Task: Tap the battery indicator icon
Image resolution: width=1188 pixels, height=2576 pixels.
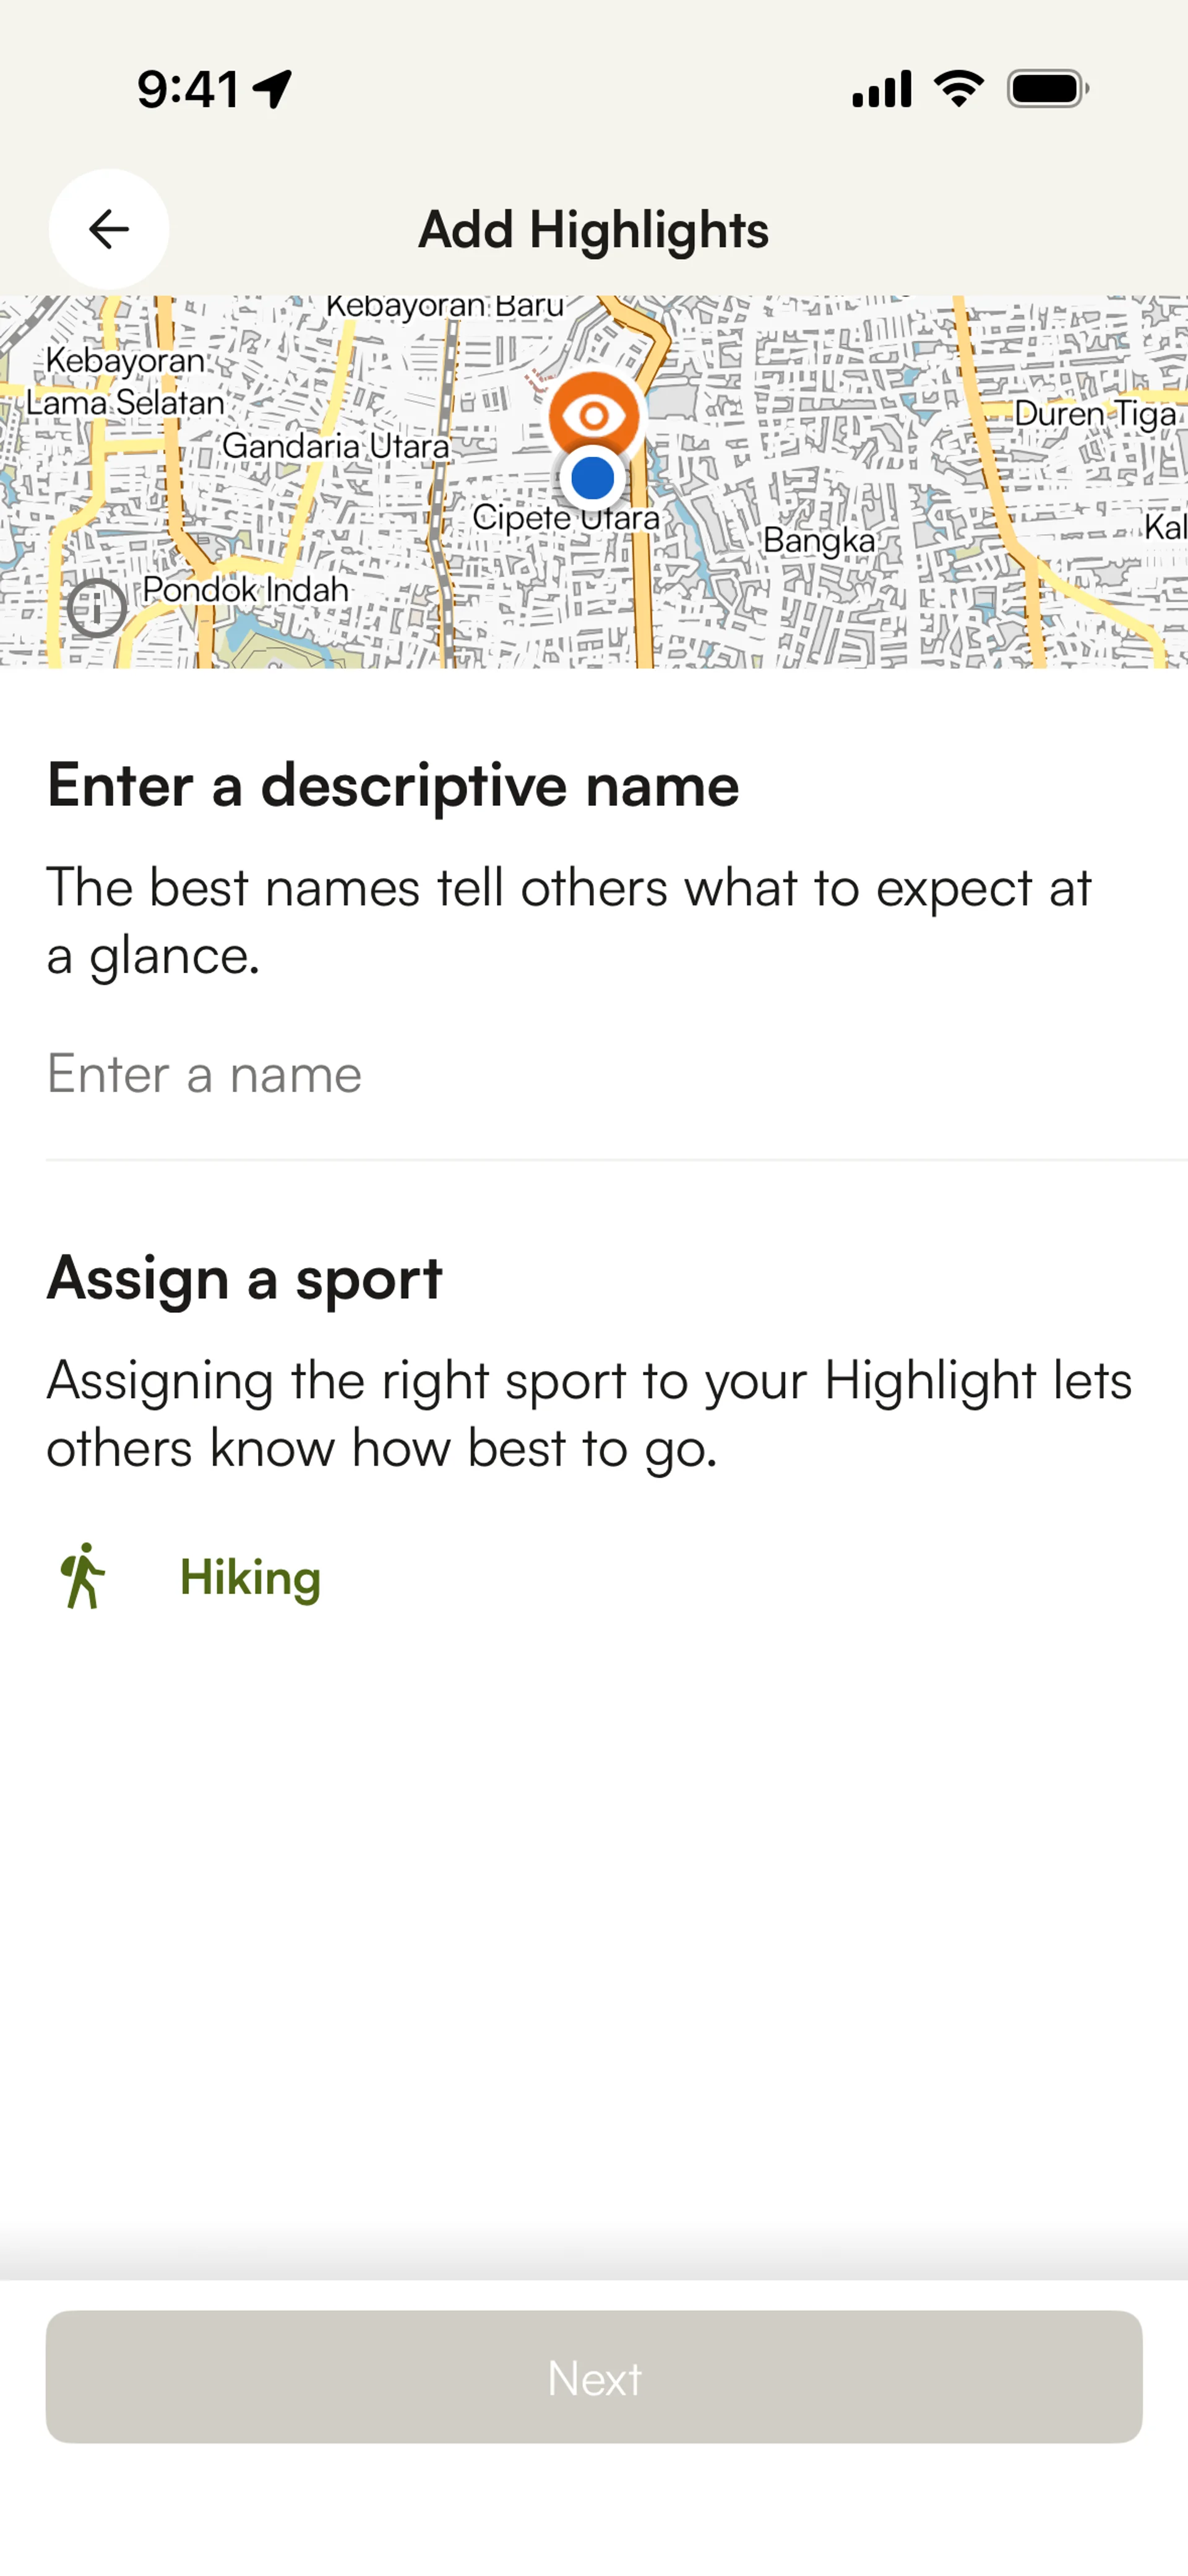Action: coord(1047,89)
